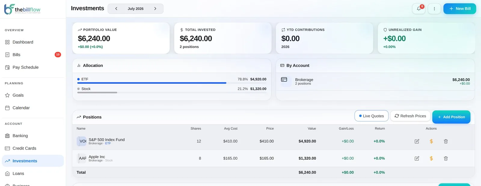The height and width of the screenshot is (186, 481).
Task: Click the Total Invested card
Action: [223, 38]
